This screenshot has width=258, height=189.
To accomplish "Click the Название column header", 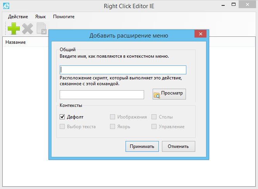I will click(16, 42).
